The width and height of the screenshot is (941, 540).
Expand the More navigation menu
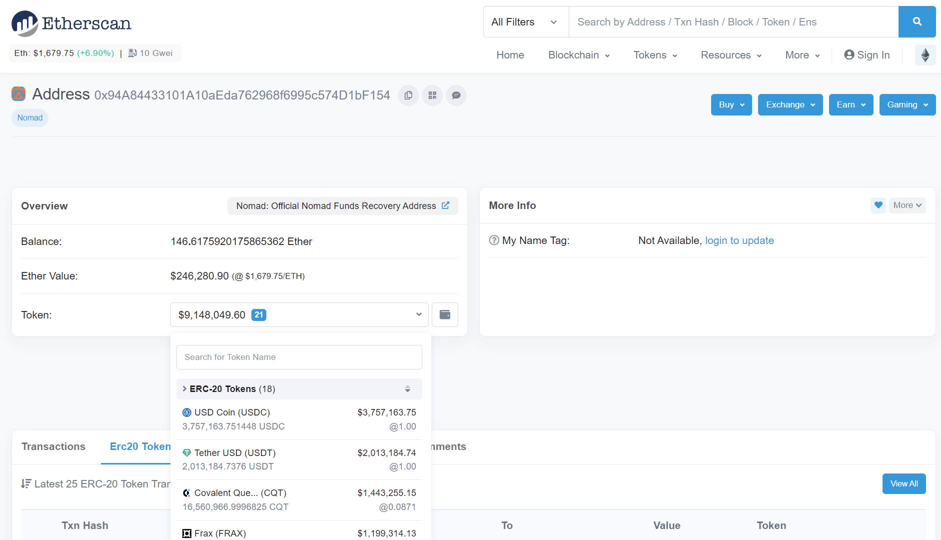pyautogui.click(x=802, y=55)
